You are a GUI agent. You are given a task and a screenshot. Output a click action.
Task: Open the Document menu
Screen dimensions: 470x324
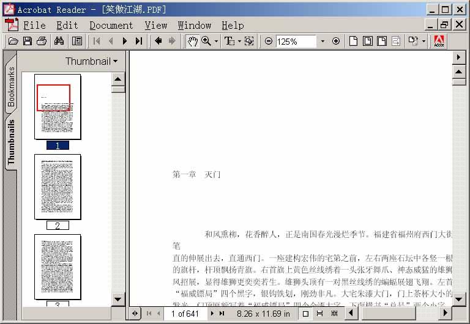111,25
